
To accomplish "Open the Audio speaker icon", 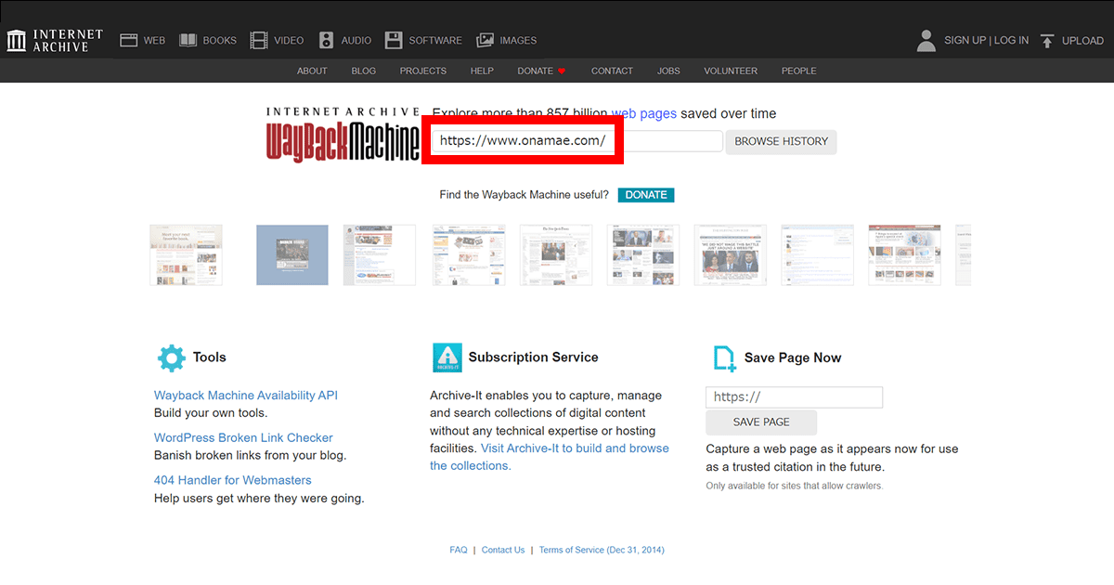I will pos(326,41).
